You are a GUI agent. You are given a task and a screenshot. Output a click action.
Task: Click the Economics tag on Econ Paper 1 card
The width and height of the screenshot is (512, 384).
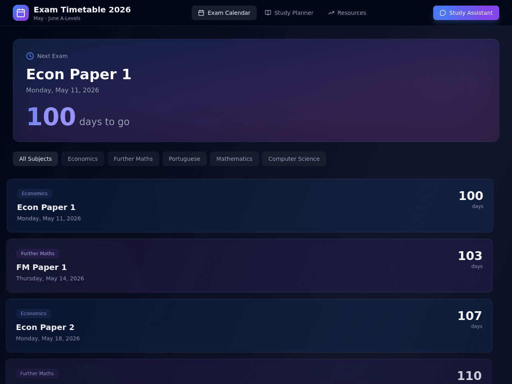tap(34, 194)
